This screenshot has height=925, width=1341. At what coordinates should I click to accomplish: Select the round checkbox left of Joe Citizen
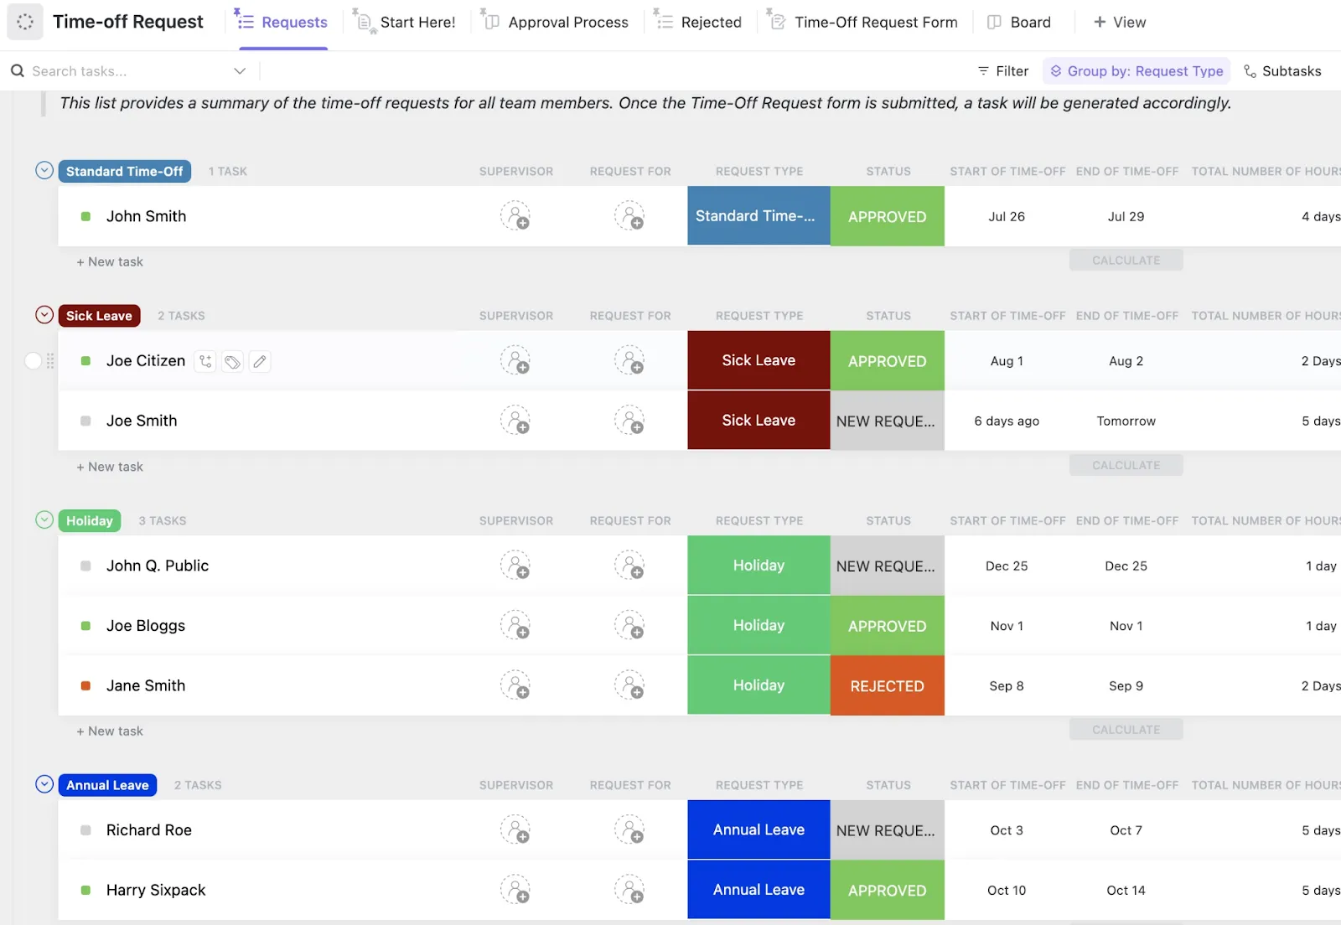[33, 361]
